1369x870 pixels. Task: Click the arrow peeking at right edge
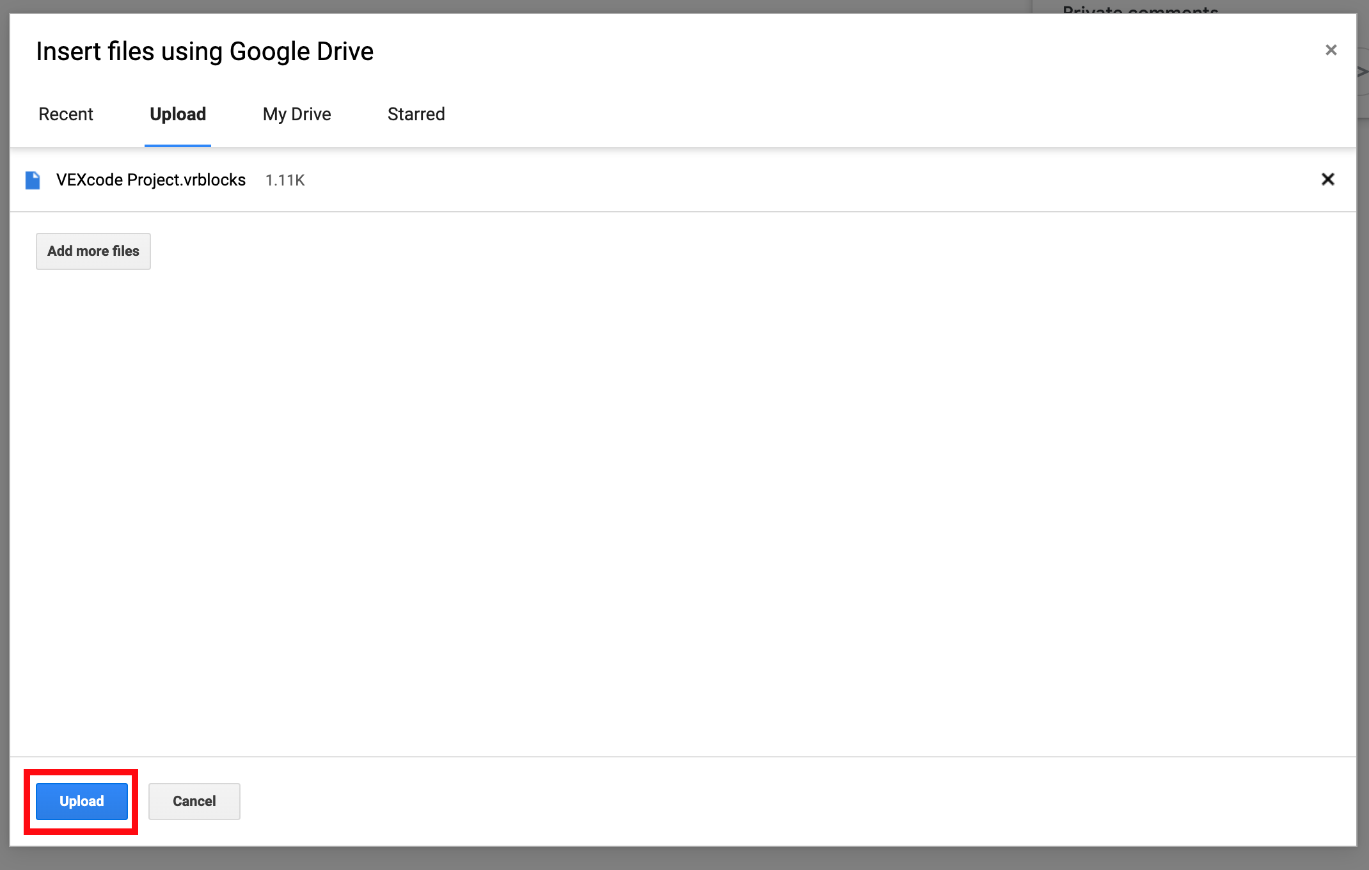[1363, 72]
